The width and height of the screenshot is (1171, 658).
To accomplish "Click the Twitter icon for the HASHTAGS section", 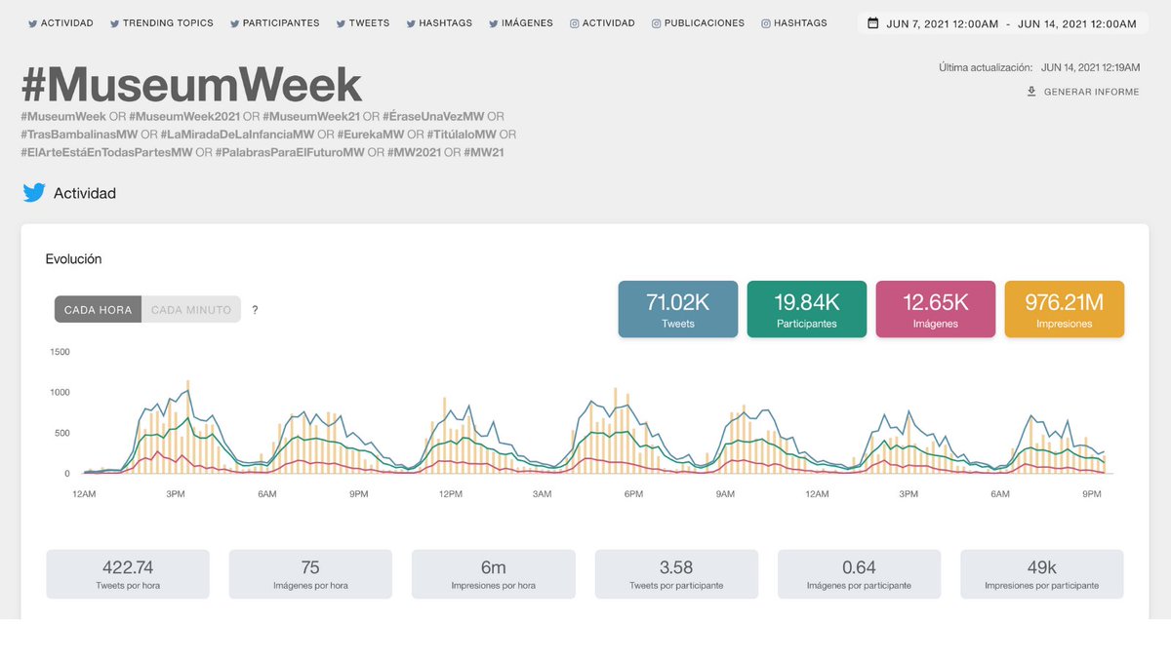I will 411,22.
